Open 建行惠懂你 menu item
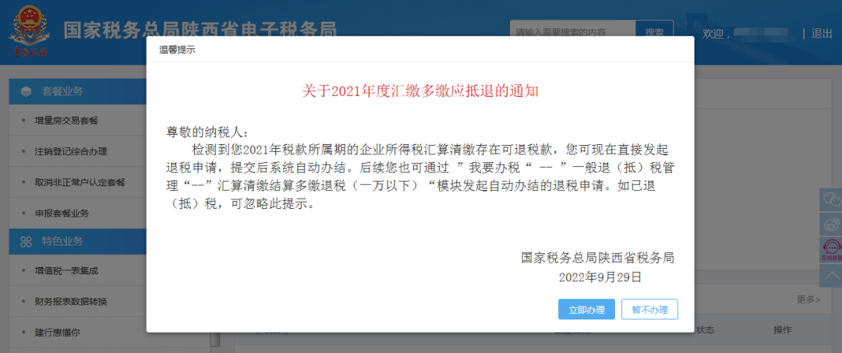 coord(57,333)
